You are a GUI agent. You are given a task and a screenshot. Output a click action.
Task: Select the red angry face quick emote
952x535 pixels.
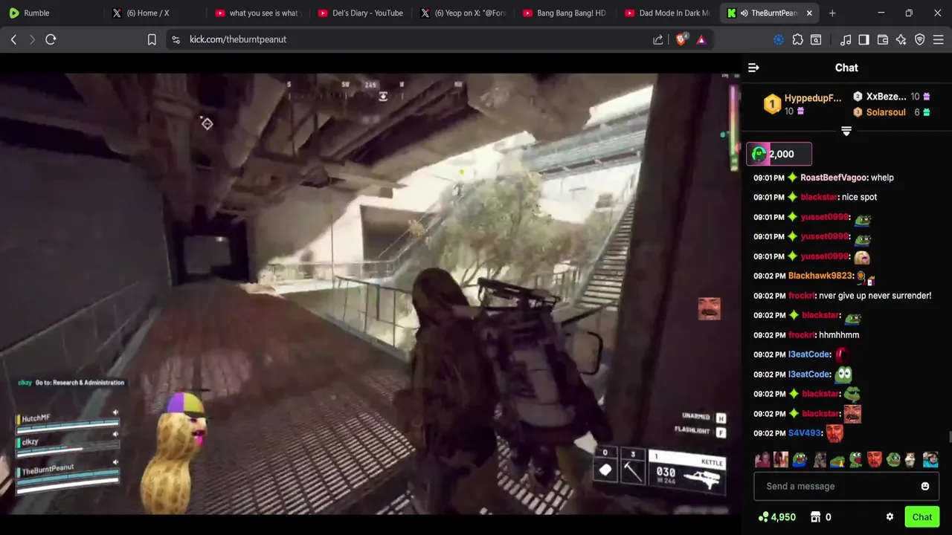pyautogui.click(x=875, y=459)
